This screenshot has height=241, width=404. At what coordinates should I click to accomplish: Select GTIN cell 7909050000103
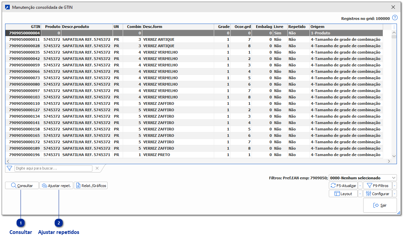23,97
